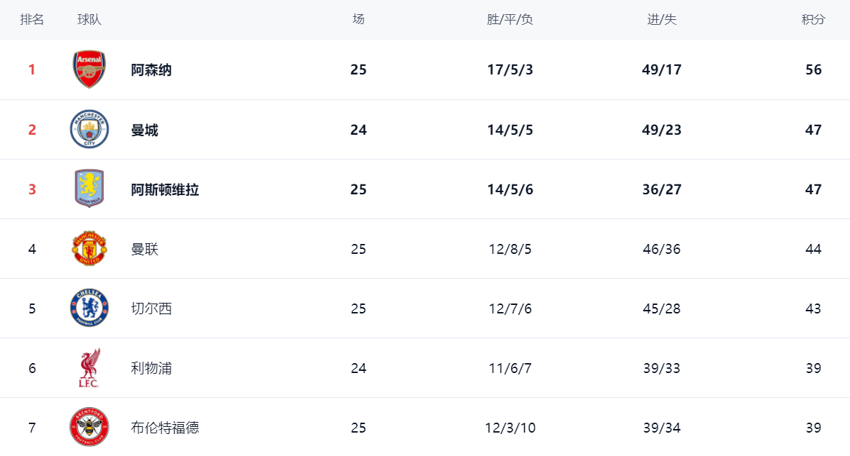Click the Manchester United crest
Screen dimensions: 850x456
coord(89,249)
